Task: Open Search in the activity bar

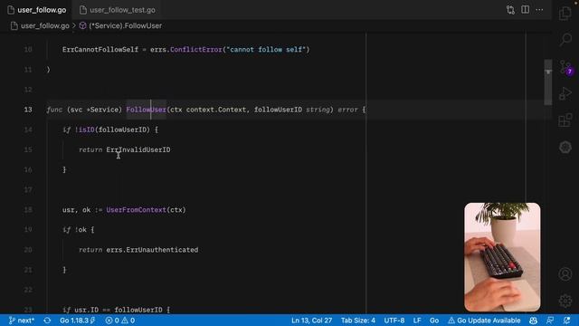Action: 565,40
